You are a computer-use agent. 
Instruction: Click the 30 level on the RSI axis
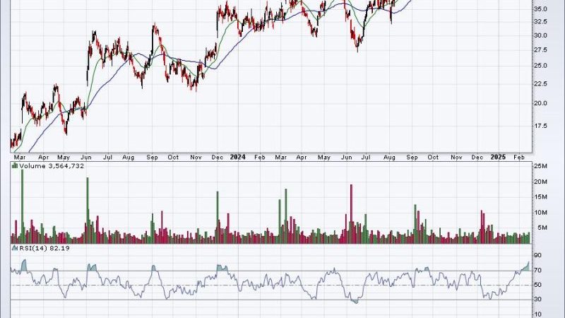[x=538, y=299]
